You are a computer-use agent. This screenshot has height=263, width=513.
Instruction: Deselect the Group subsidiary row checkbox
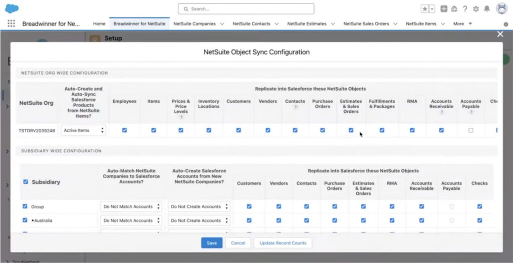pos(25,206)
